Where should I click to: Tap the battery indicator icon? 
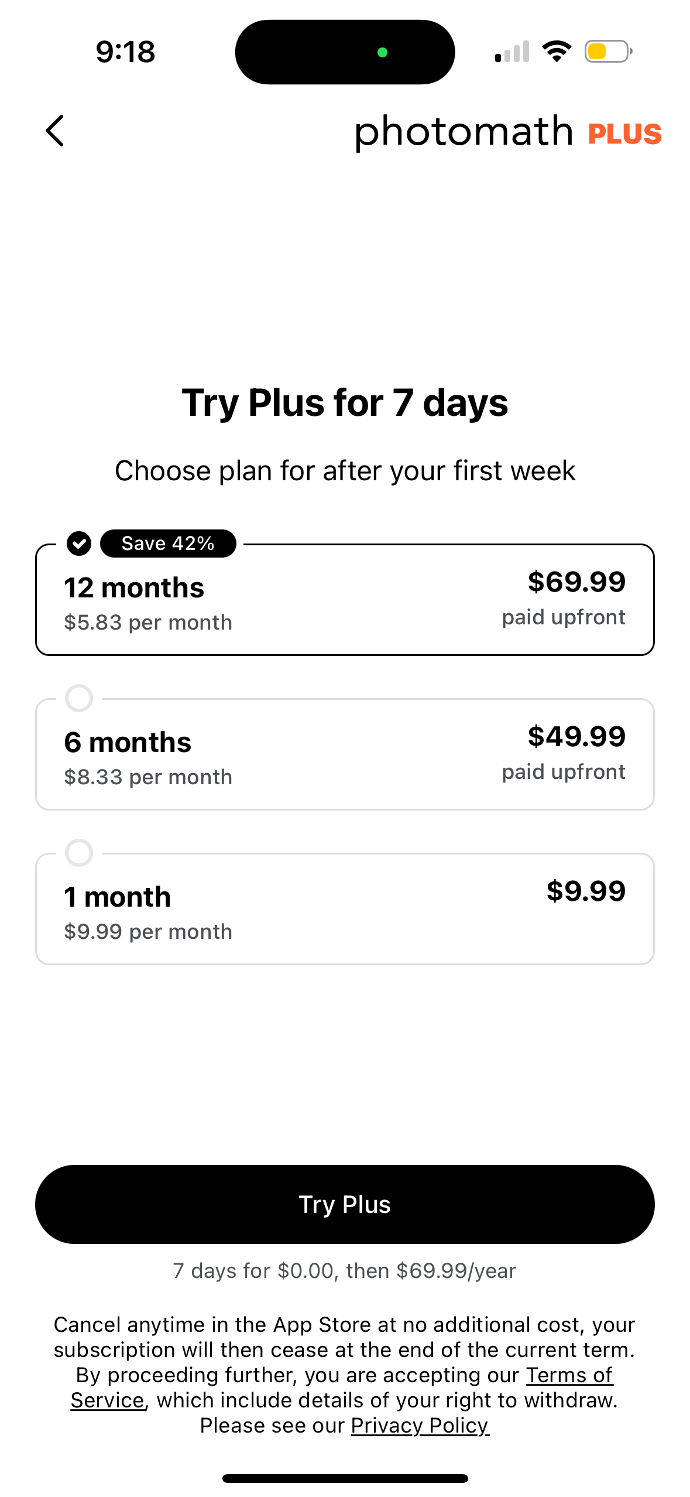point(608,52)
